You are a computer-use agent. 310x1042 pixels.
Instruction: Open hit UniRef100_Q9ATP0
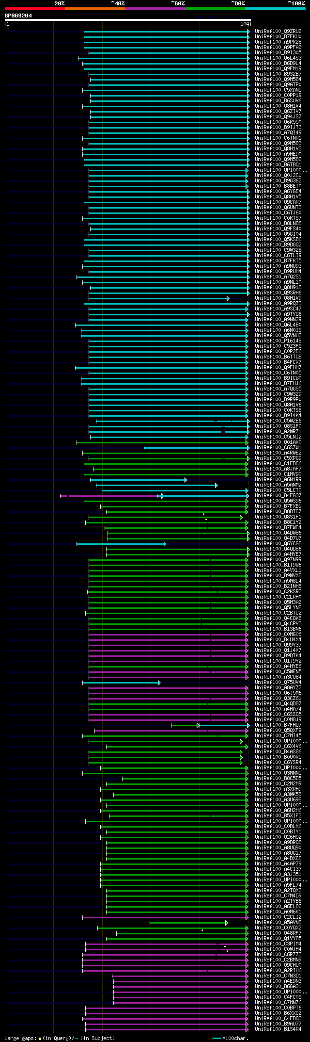278,84
